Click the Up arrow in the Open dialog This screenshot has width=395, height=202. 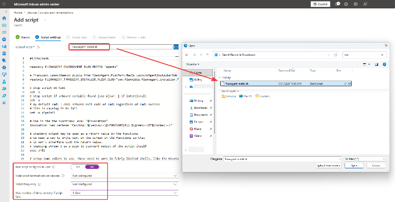tap(208, 55)
